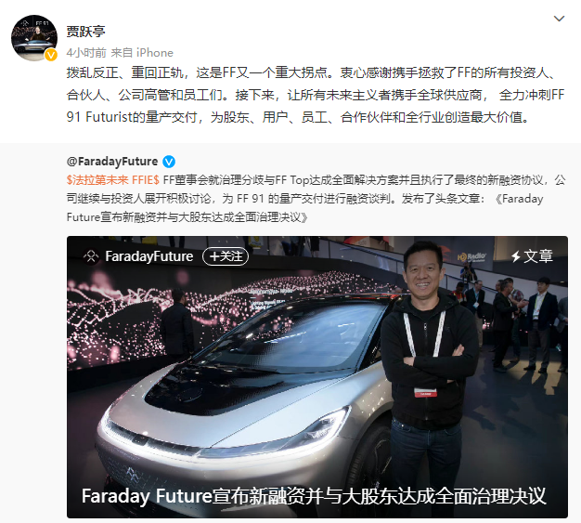
Task: Click the gold verified badge on avatar
Action: pos(51,55)
